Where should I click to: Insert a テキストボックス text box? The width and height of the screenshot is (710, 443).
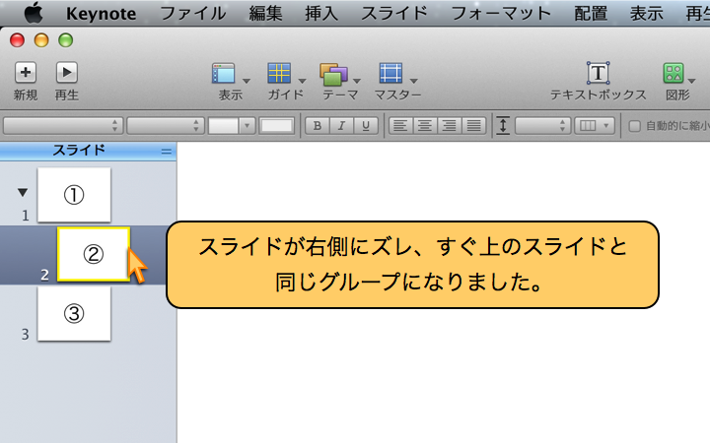(599, 73)
